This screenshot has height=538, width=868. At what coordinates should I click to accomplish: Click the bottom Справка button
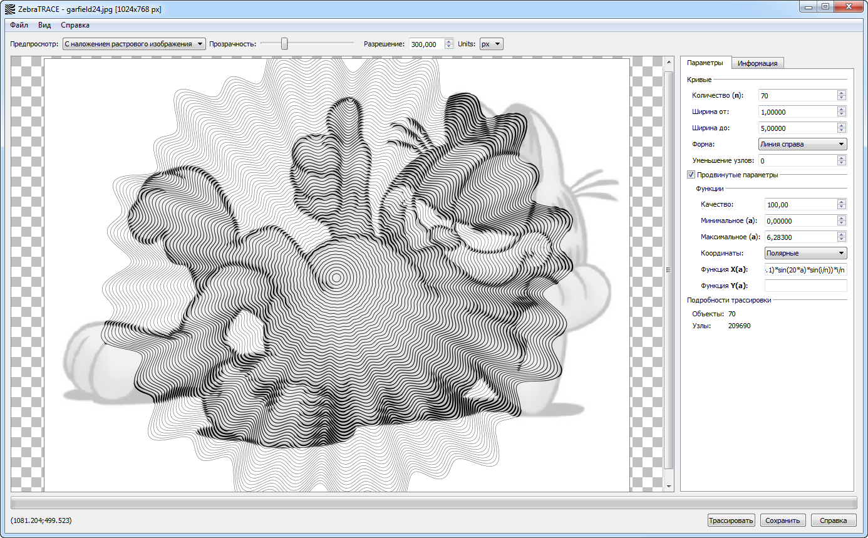coord(834,520)
